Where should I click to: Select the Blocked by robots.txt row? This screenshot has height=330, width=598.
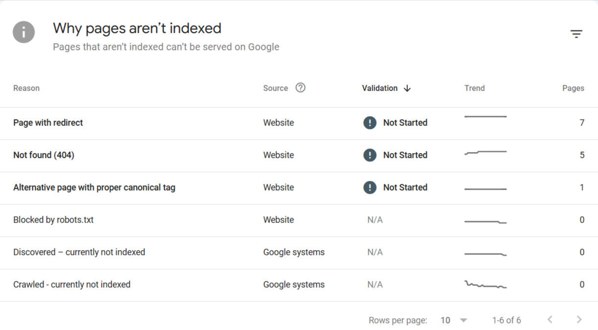(x=53, y=220)
